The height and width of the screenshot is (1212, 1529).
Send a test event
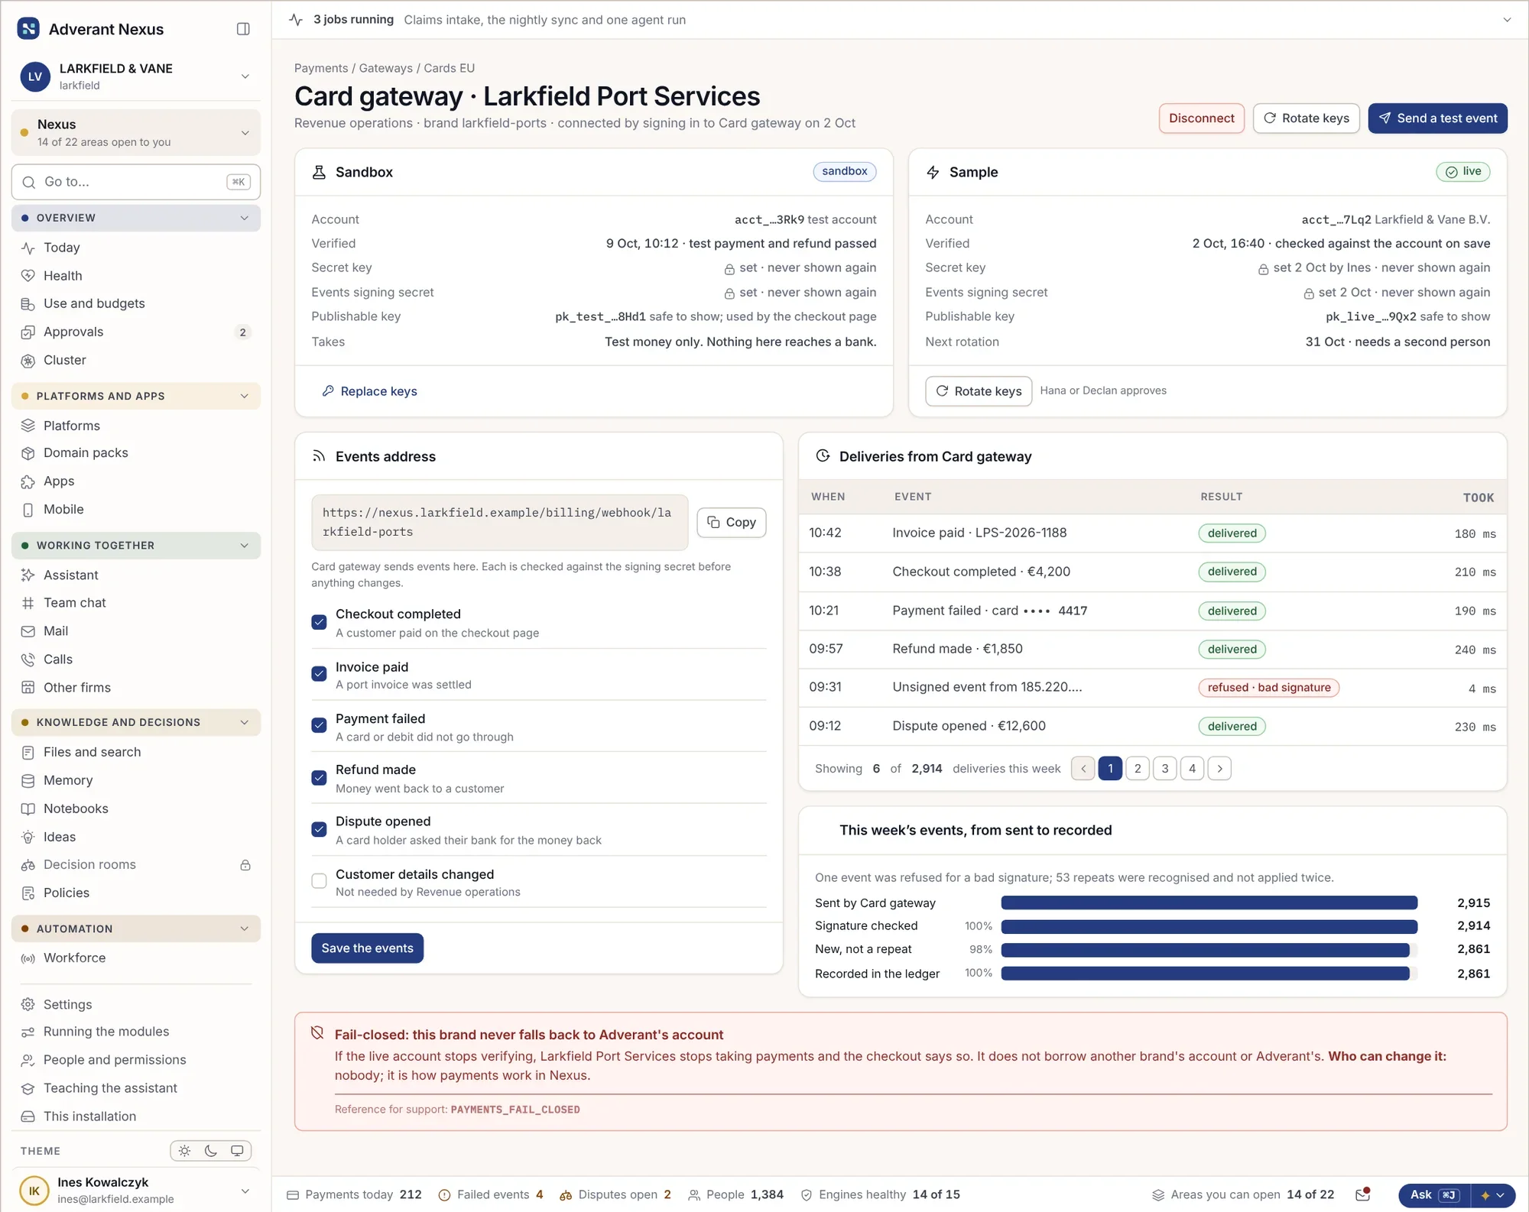pyautogui.click(x=1437, y=118)
